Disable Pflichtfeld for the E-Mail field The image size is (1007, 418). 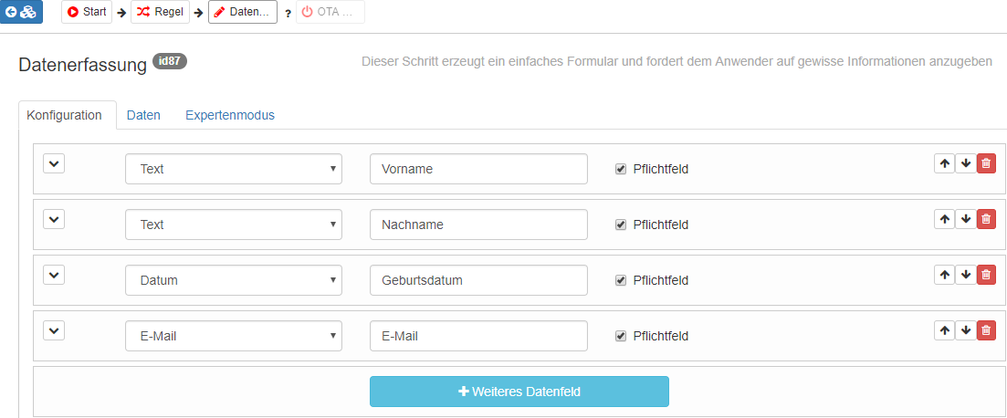621,336
